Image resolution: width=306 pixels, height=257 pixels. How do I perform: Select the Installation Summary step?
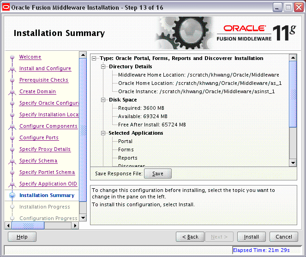[x=47, y=195]
